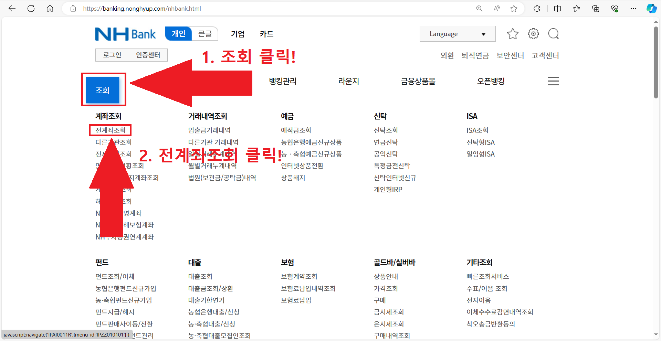Select the 개인 mode toggle
The height and width of the screenshot is (341, 661).
[178, 34]
